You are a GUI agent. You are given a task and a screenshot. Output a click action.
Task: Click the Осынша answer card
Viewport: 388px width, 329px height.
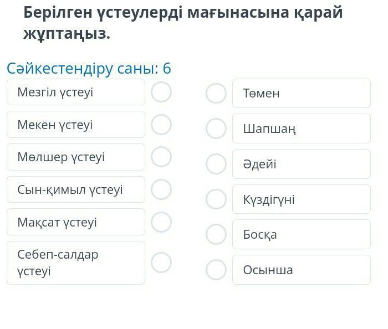(301, 270)
